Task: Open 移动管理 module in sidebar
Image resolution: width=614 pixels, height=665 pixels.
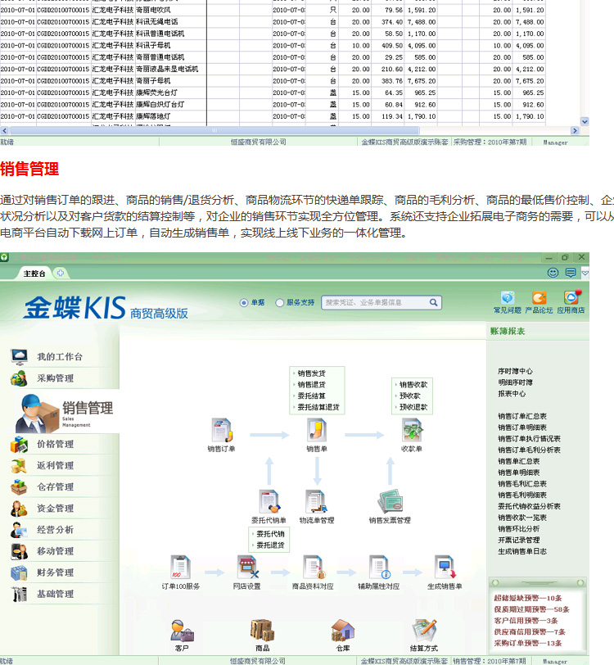Action: coord(56,551)
